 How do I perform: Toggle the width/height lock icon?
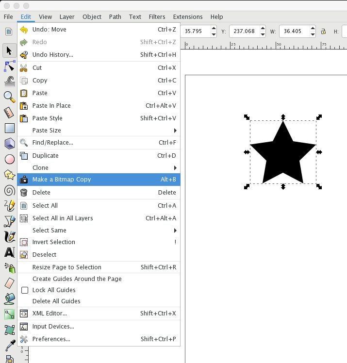323,31
